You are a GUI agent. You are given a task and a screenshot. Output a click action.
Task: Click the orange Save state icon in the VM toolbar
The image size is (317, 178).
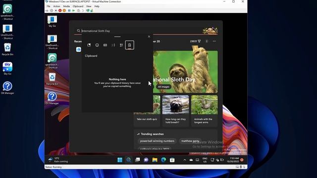pos(64,10)
